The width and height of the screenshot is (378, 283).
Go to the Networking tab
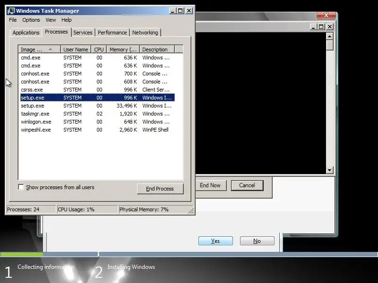pyautogui.click(x=145, y=33)
